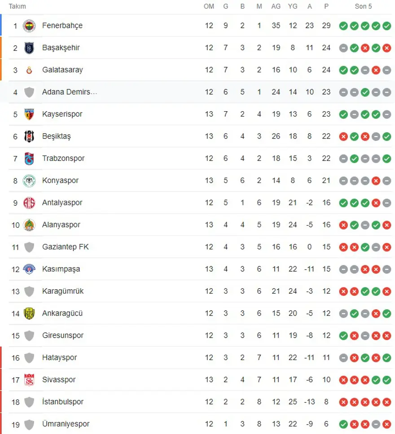Select the İstanbulspor team name

[x=63, y=402]
